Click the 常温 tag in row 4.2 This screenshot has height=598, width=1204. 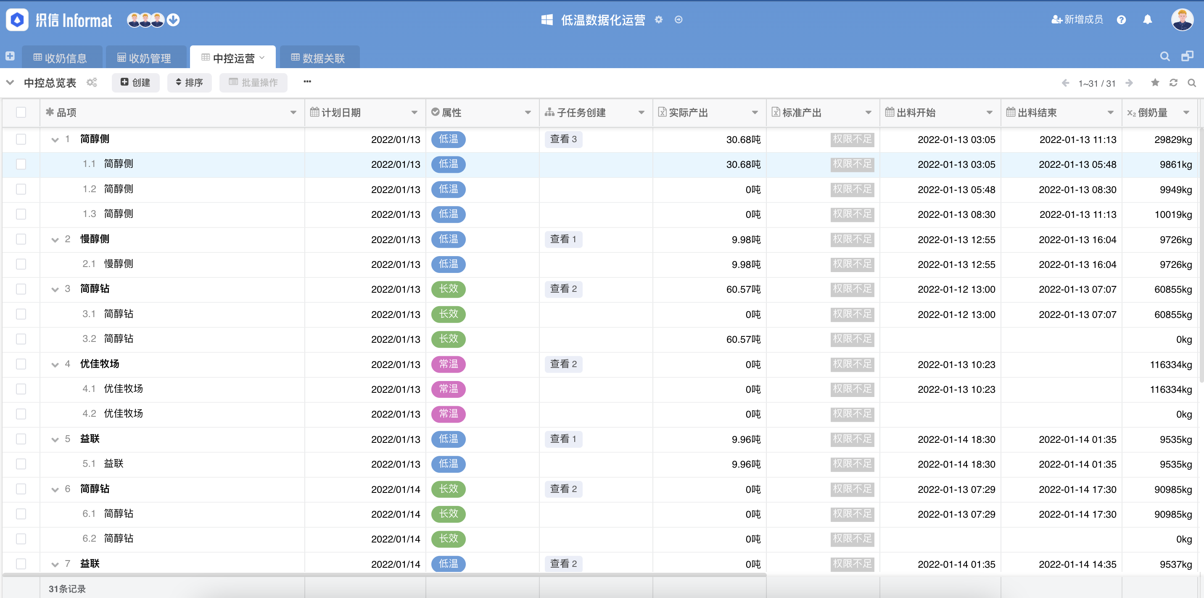click(x=448, y=414)
